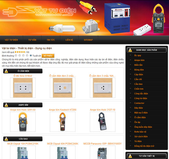Click Ampe kìm Hioki 3127-10 thumbnail
This screenshot has height=159, width=169.
coord(103,122)
